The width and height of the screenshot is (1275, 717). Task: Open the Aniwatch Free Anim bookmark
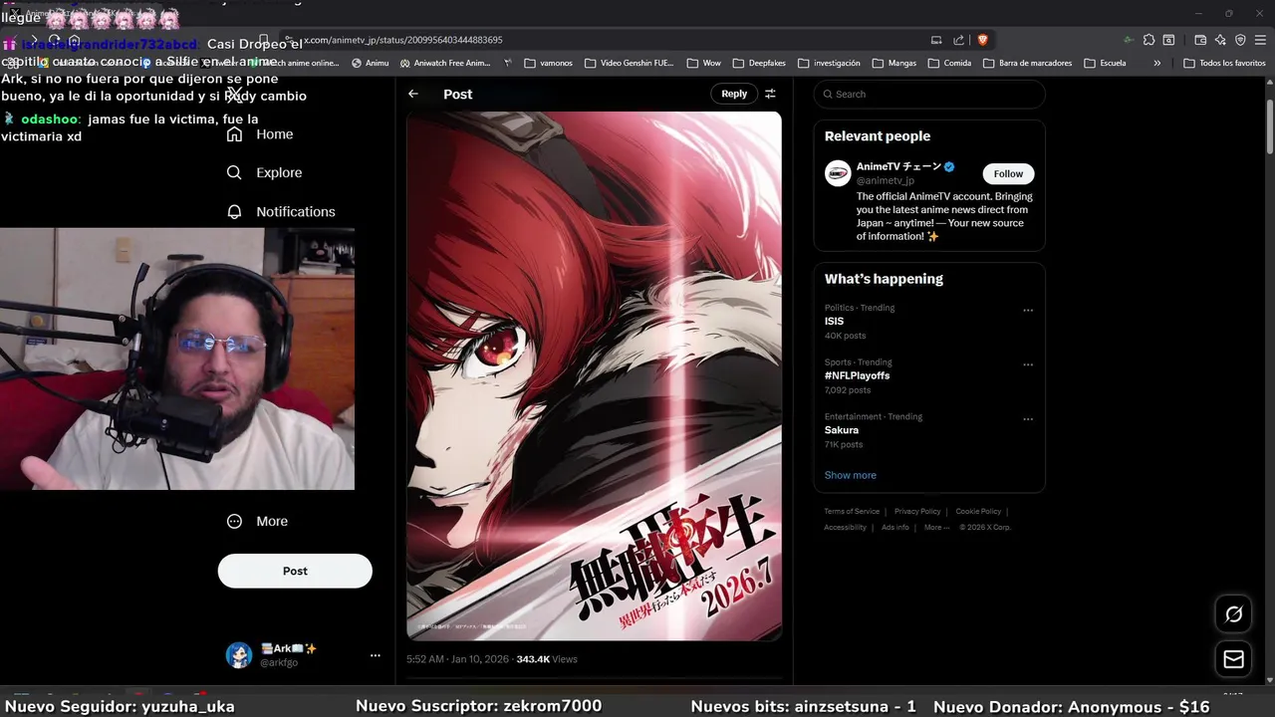(446, 63)
